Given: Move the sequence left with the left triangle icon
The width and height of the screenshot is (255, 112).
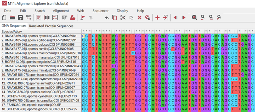Looking at the screenshot, I should tap(175, 18).
